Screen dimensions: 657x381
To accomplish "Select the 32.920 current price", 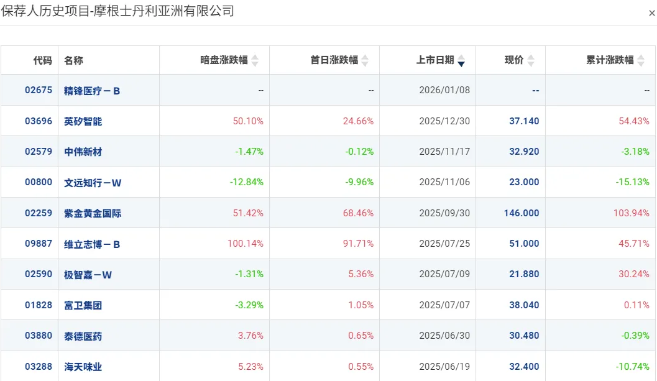I will [524, 151].
